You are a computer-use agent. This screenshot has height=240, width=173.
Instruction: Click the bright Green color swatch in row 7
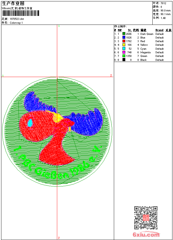(x=124, y=56)
